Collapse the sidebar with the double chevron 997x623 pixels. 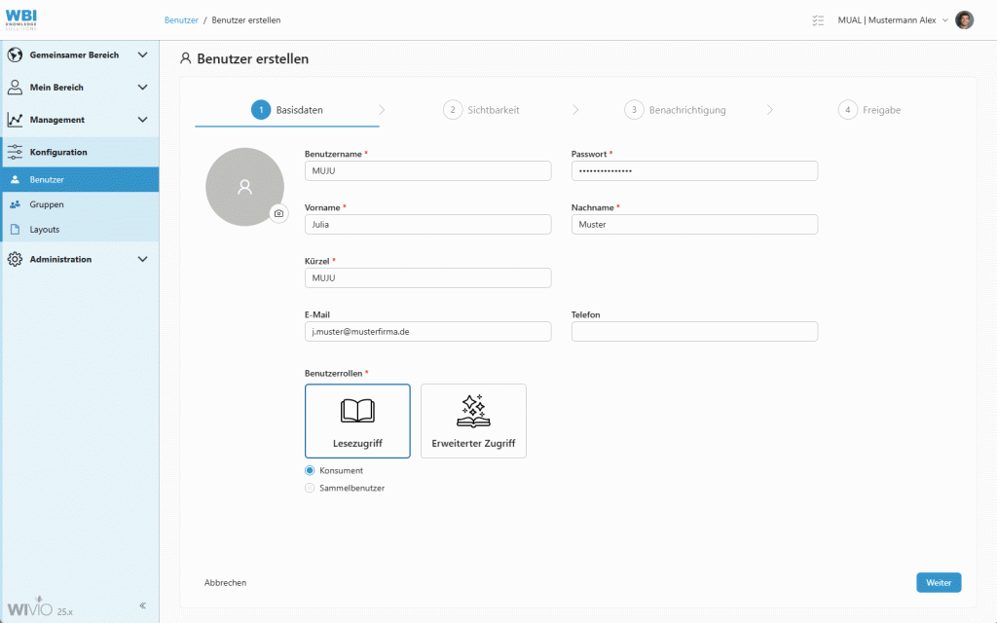pos(142,604)
